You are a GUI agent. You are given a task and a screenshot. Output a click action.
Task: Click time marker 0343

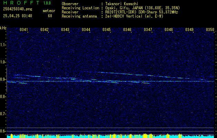click(x=65, y=30)
